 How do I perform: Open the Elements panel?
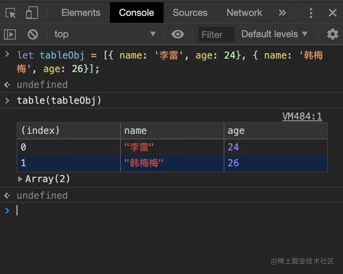(x=81, y=13)
